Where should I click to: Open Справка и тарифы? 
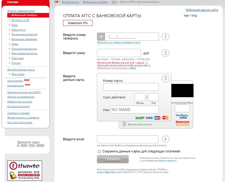click(x=18, y=113)
